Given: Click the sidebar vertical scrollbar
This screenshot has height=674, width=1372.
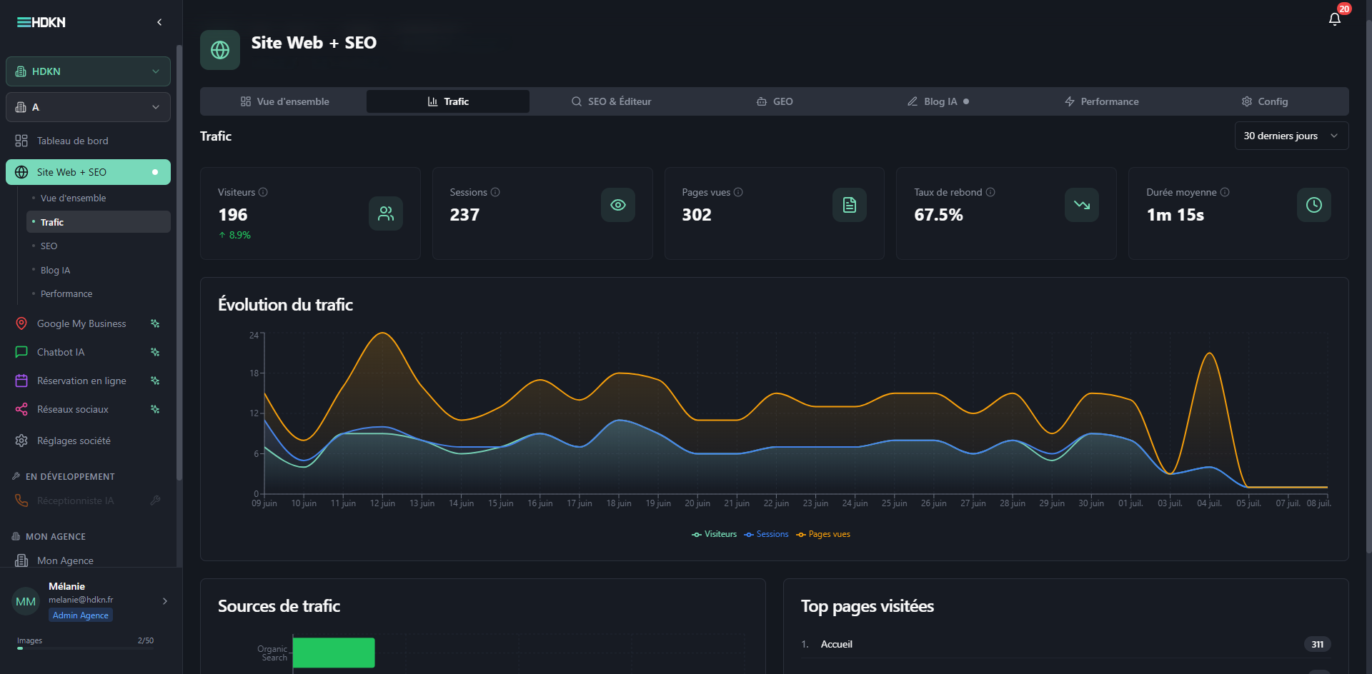Looking at the screenshot, I should (x=179, y=263).
